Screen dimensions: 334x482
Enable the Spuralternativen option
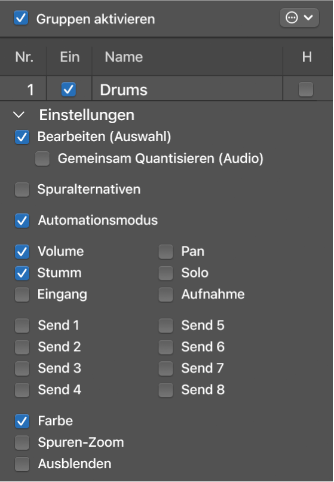coord(22,190)
